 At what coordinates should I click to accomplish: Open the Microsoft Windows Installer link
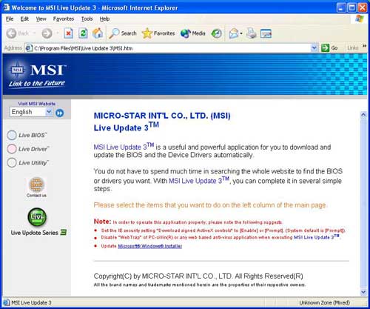(x=150, y=246)
